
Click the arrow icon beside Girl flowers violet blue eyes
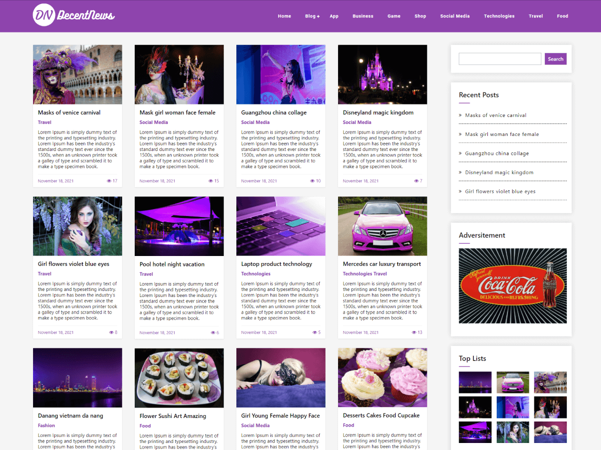460,191
